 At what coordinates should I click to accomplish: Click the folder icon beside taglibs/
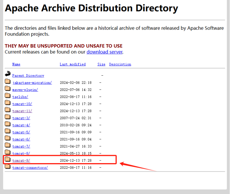[x=7, y=95]
